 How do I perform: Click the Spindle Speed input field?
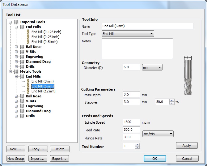[131, 122]
